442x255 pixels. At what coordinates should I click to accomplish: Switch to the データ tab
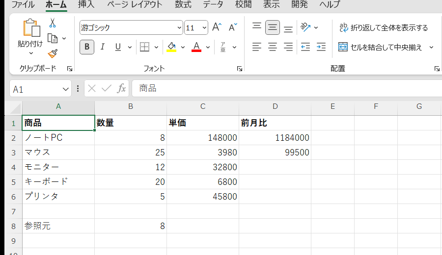[x=213, y=4]
